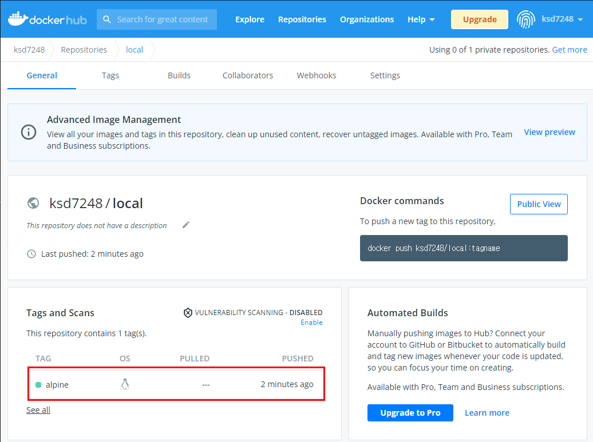Click the repository description placeholder text
Image resolution: width=593 pixels, height=442 pixels.
click(96, 225)
